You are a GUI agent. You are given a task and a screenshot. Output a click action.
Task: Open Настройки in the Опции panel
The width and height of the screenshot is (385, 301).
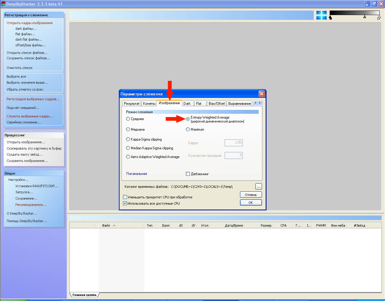click(18, 180)
